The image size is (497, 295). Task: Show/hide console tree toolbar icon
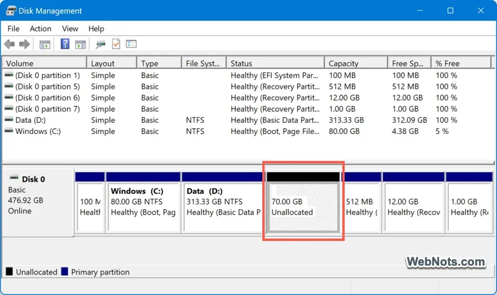point(45,45)
